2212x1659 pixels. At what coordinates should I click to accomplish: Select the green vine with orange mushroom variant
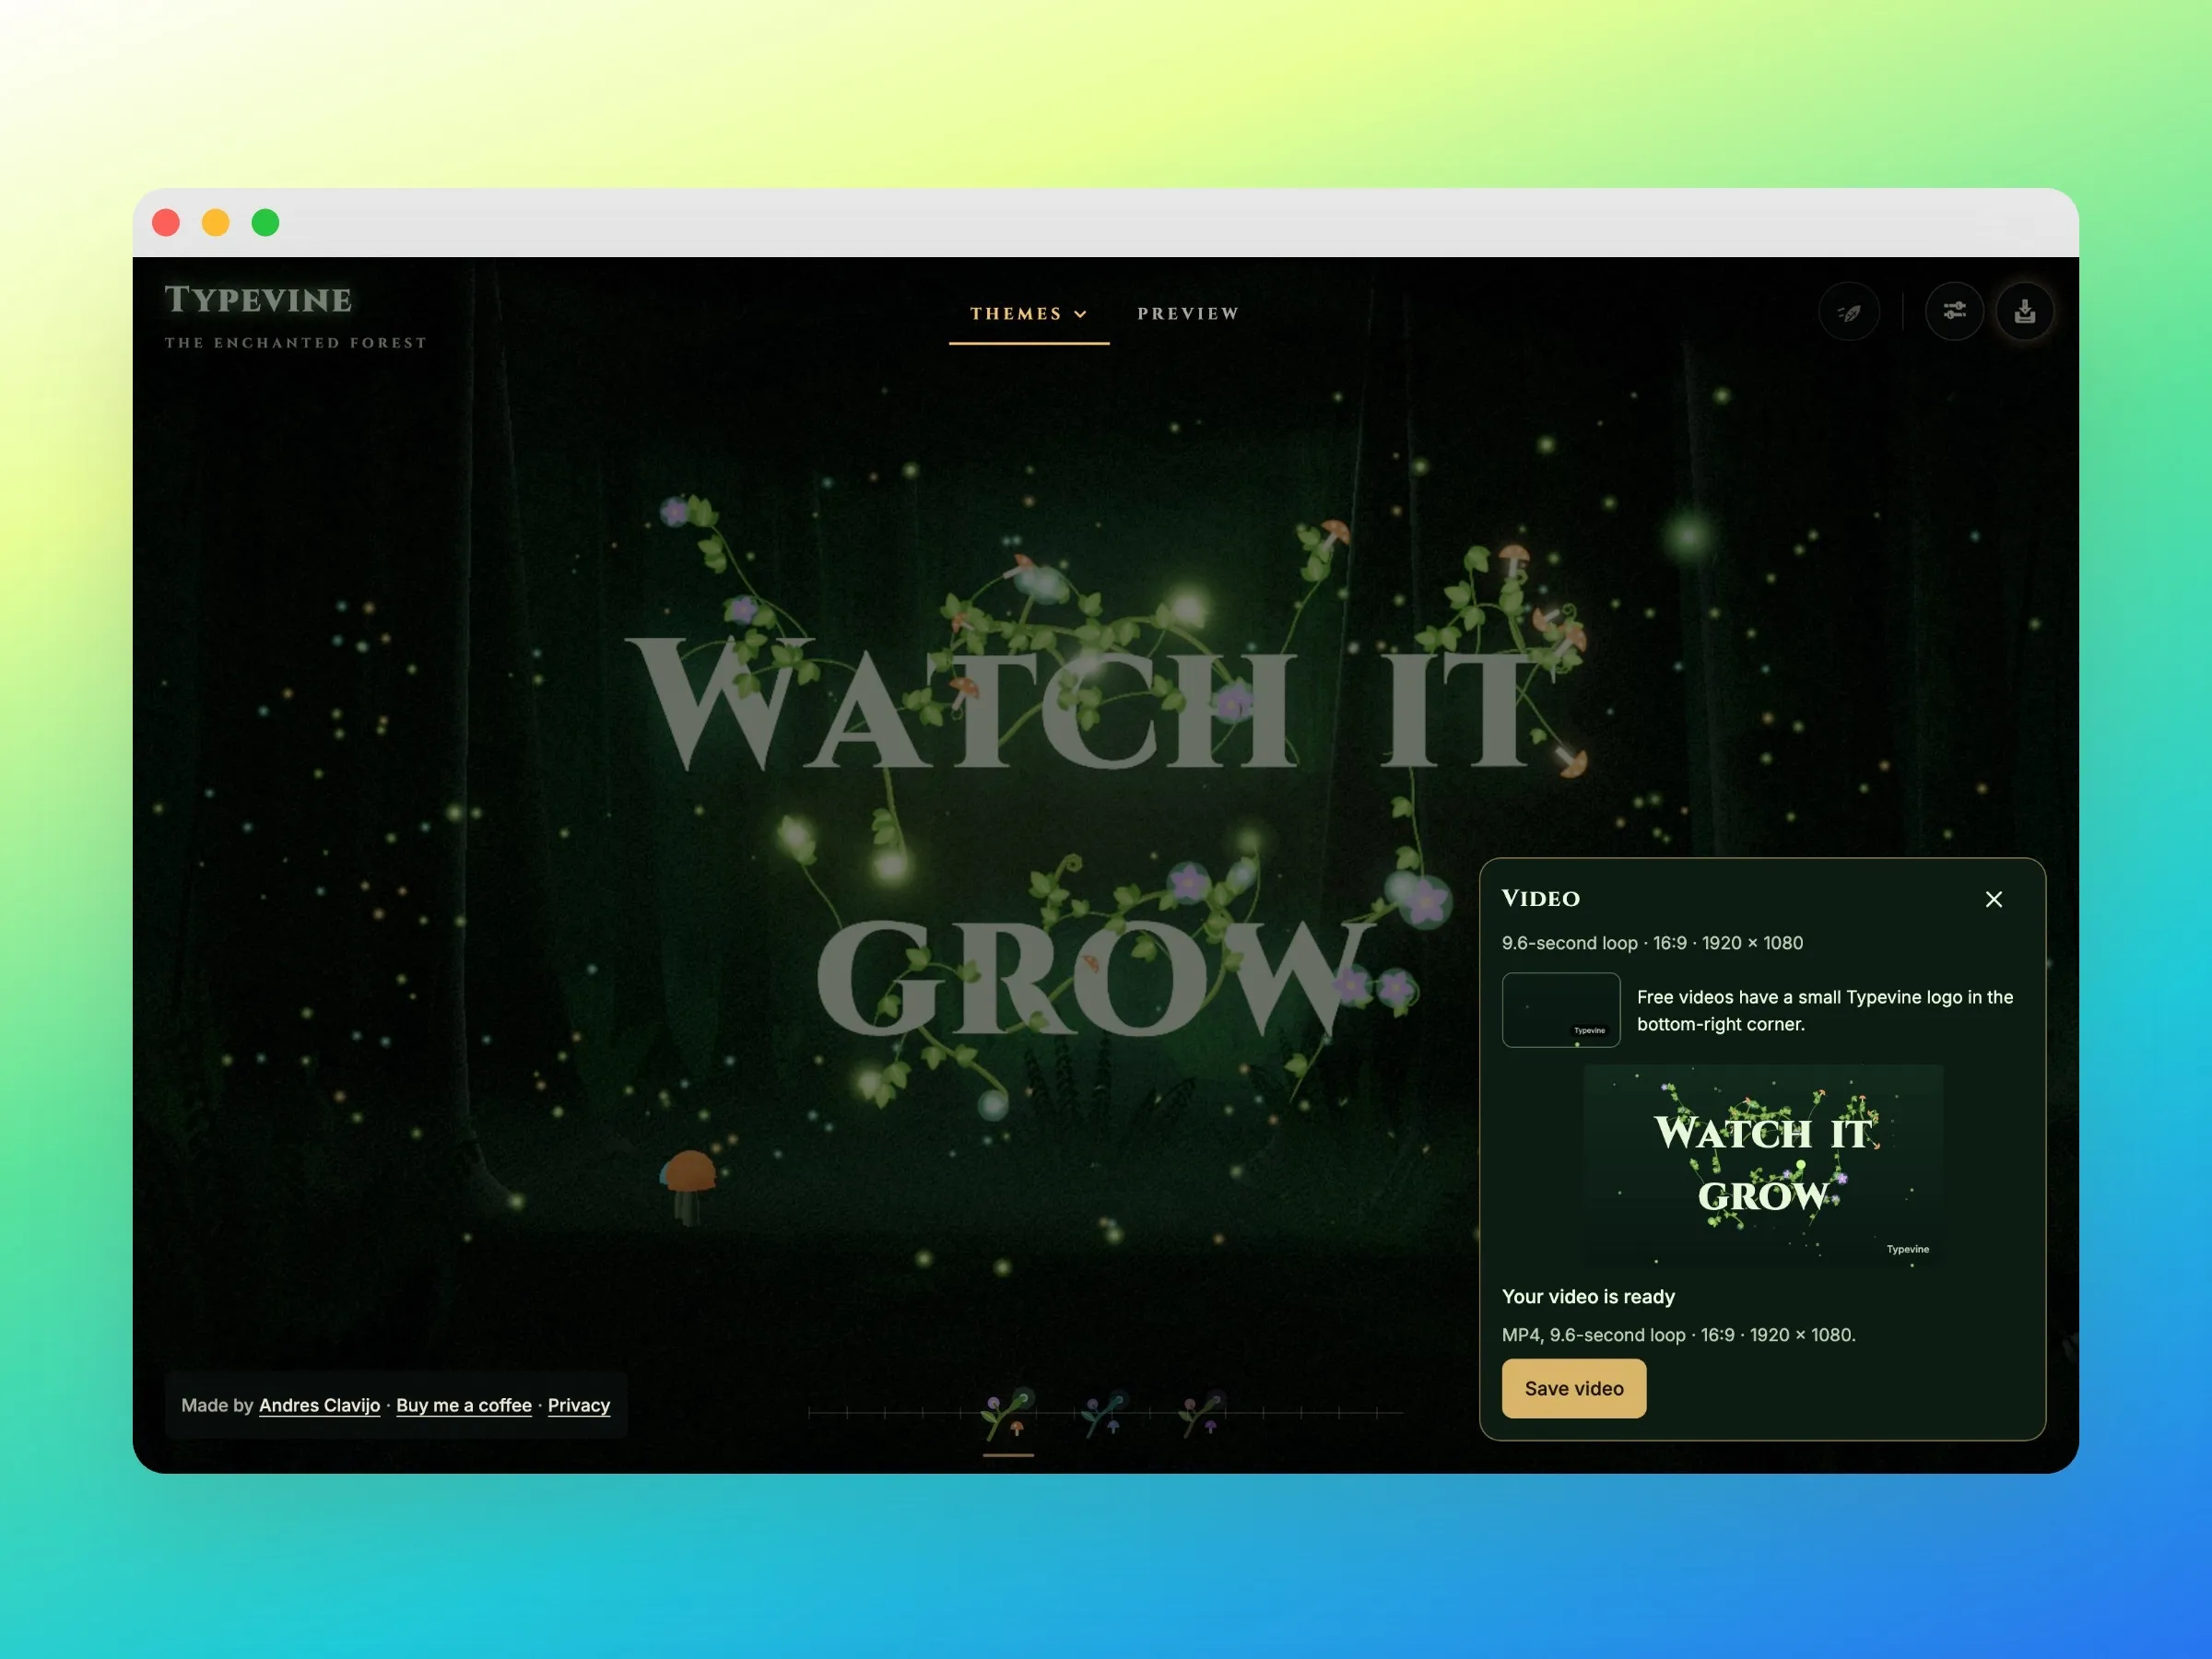point(1008,1414)
